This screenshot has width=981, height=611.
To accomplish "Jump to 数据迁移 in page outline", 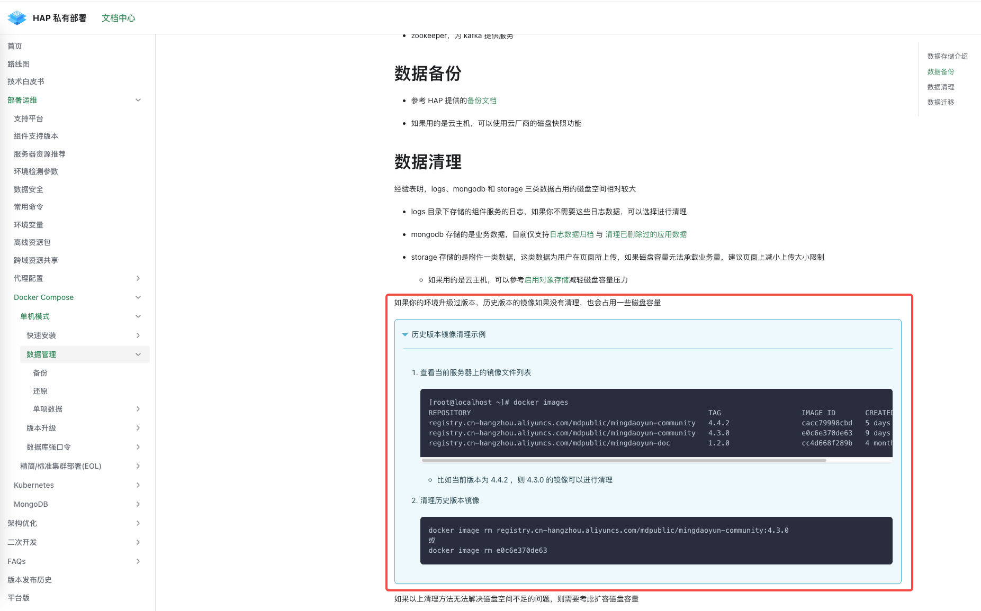I will [x=940, y=102].
